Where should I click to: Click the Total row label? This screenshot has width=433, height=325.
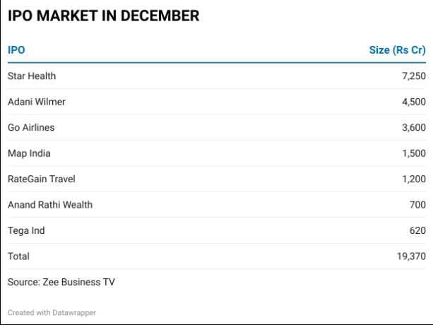click(18, 256)
